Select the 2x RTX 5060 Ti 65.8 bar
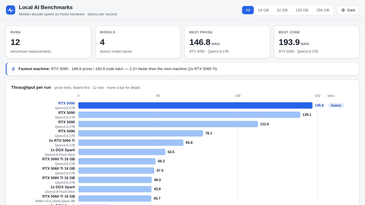Image resolution: width=365 pixels, height=205 pixels. pos(131,143)
